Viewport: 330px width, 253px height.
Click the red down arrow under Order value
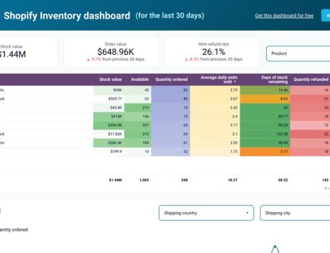click(88, 59)
